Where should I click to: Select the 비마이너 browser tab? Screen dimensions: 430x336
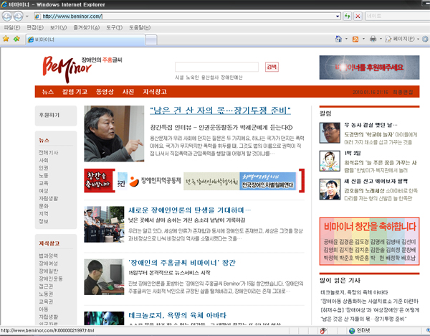pos(85,39)
